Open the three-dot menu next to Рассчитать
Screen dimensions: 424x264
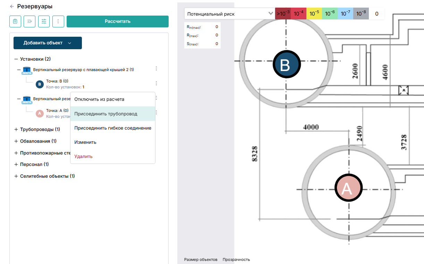[x=58, y=21]
